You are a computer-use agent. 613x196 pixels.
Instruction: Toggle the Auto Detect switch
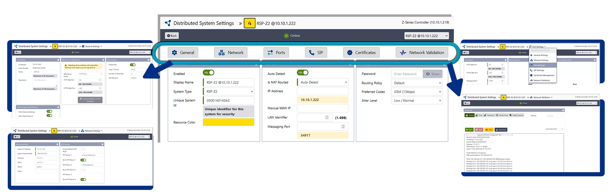tap(302, 73)
